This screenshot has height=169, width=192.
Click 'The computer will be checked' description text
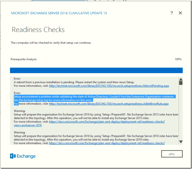point(51,43)
